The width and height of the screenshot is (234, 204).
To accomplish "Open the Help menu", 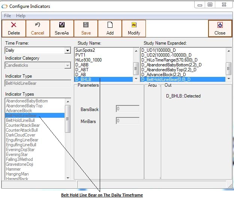I will click(x=21, y=16).
